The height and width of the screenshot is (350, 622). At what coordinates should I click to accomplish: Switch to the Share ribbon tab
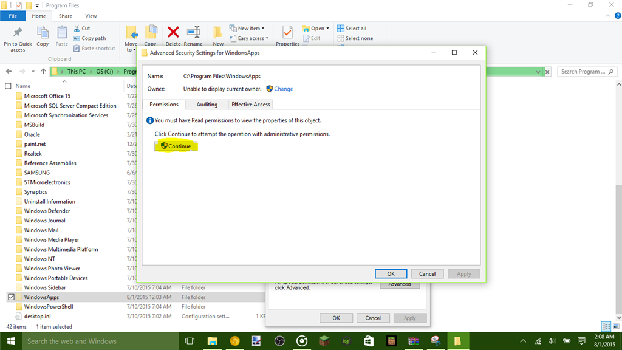66,16
